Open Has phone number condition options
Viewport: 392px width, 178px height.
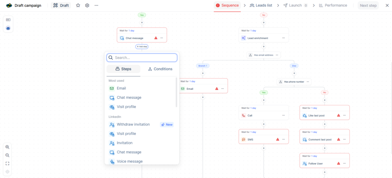(308, 82)
